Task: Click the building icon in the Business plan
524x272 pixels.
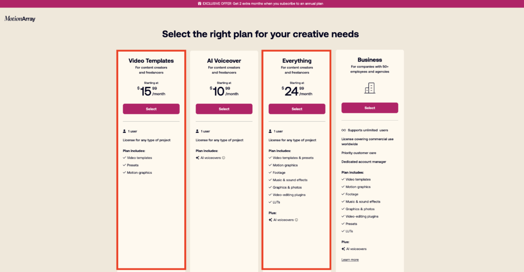Action: tap(369, 88)
